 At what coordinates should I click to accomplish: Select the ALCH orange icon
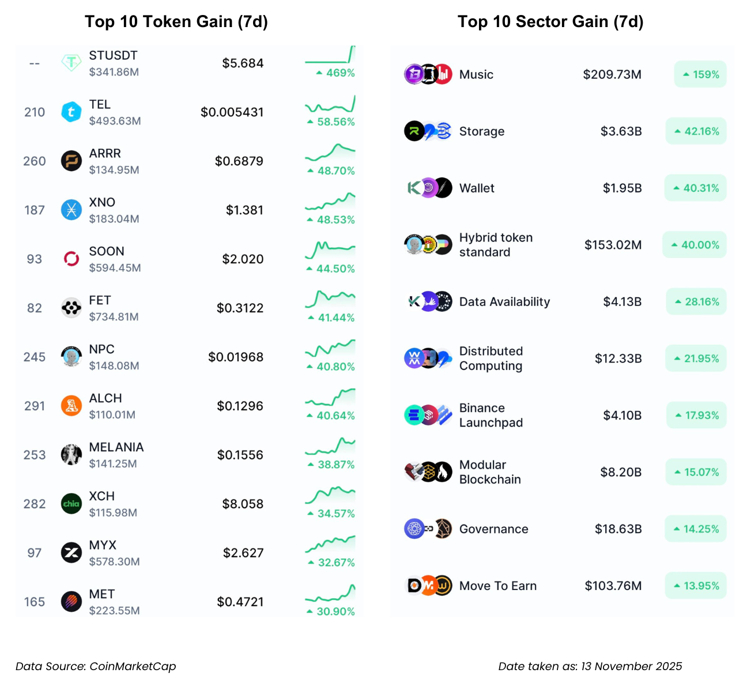pos(71,406)
